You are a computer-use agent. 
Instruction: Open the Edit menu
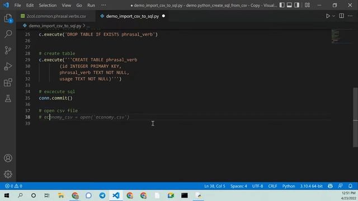[30, 5]
